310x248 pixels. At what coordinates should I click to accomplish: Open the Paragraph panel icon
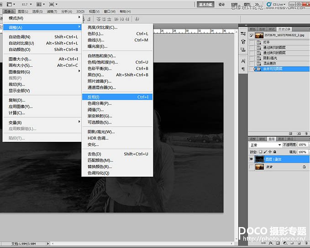coord(243,69)
